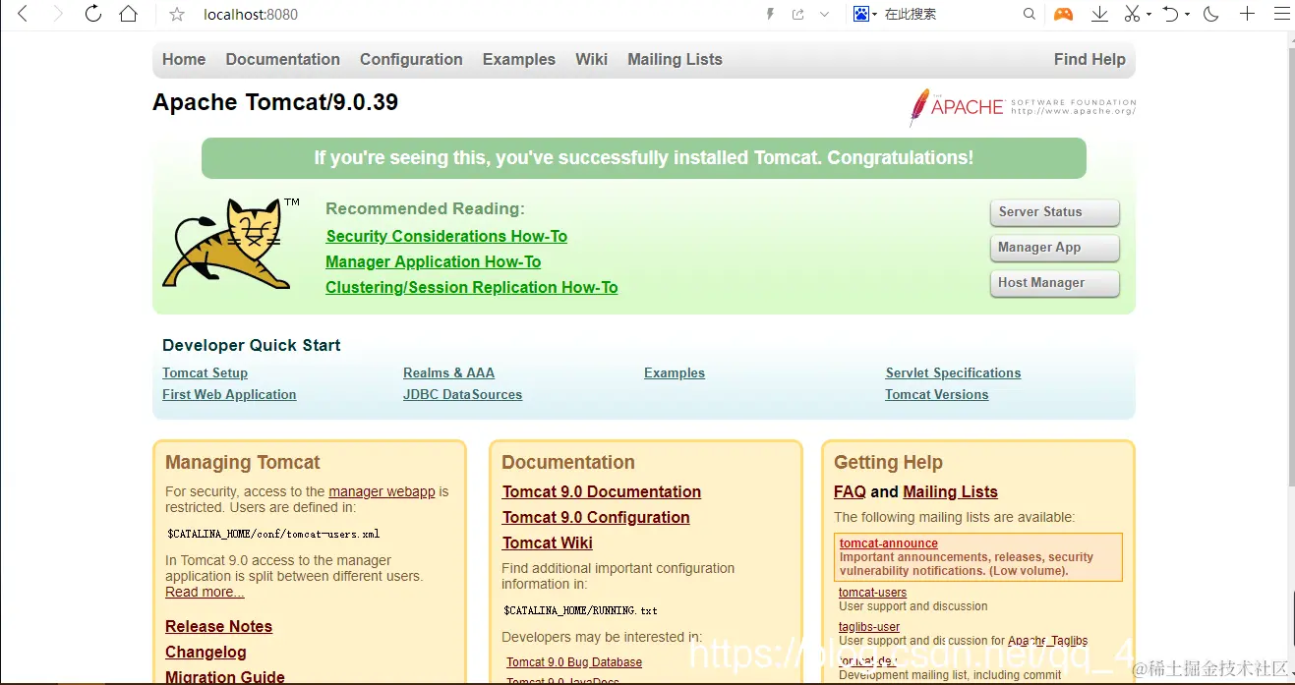Screen dimensions: 1295x685
Task: Bookmark page with the star icon
Action: coord(177,15)
